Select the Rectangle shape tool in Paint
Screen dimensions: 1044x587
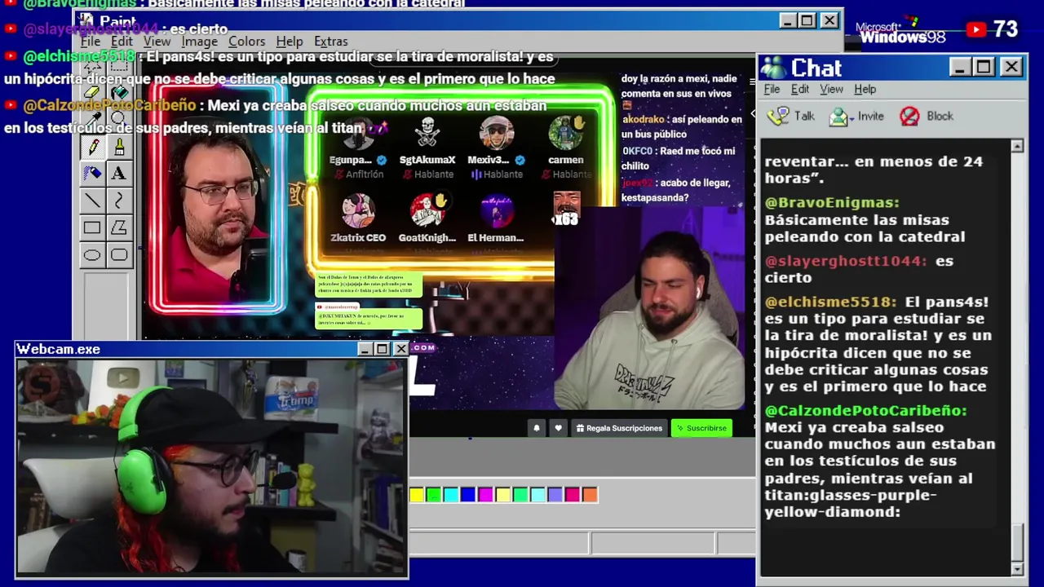[92, 228]
